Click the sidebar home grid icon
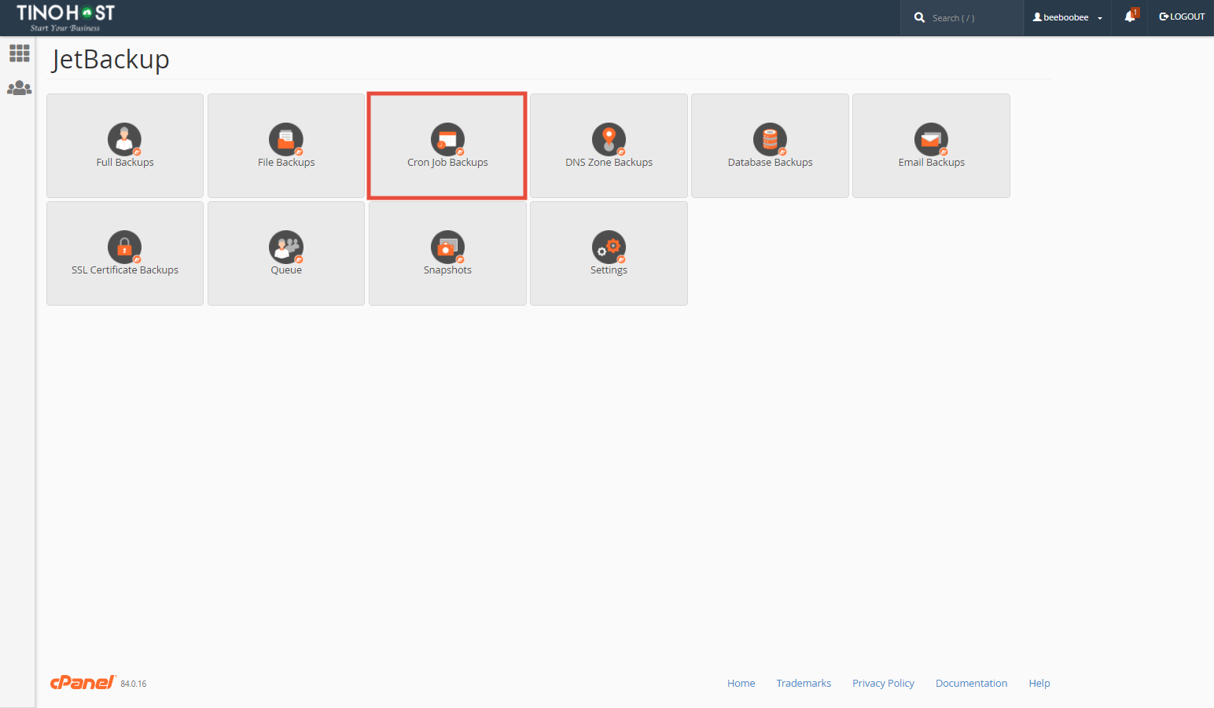This screenshot has height=708, width=1214. click(x=19, y=53)
